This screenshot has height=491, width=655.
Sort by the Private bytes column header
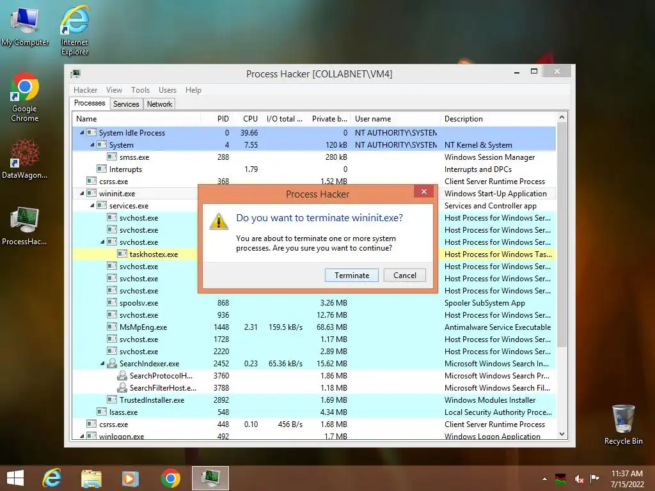coord(328,118)
